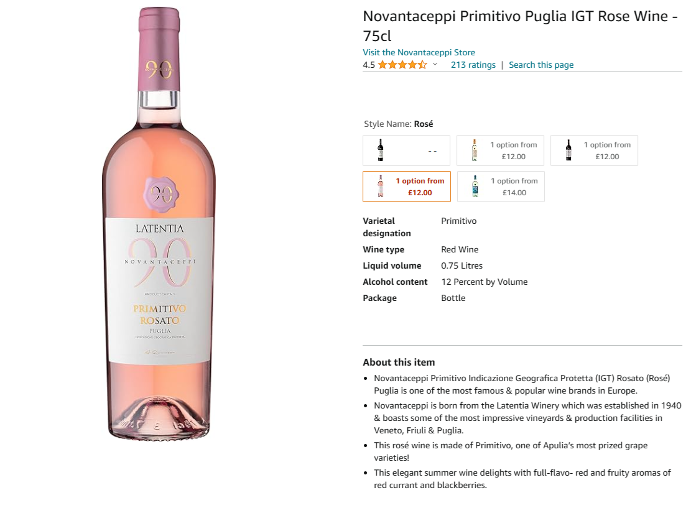Click the Red Wine type value
The width and height of the screenshot is (691, 531).
(460, 249)
